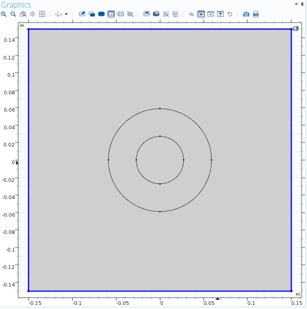Image resolution: width=307 pixels, height=309 pixels.
Task: Toggle the highlighted rendering mode button
Action: click(111, 14)
